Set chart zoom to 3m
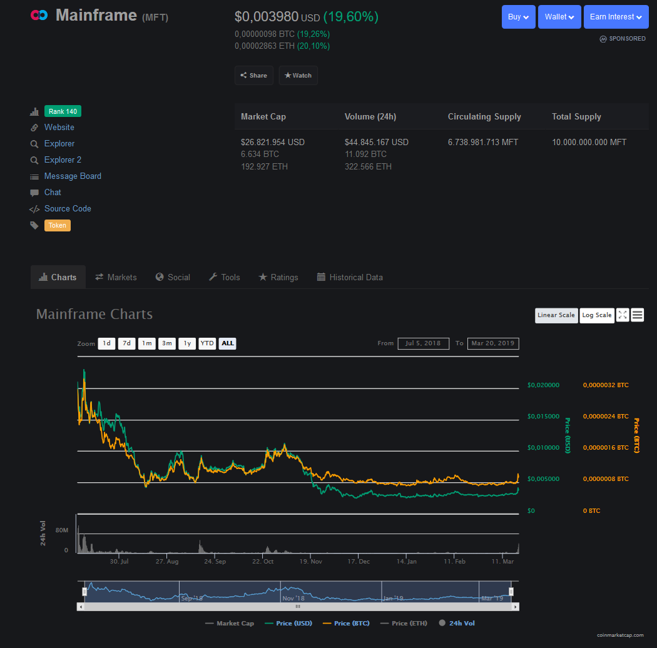657x648 pixels. pyautogui.click(x=167, y=343)
